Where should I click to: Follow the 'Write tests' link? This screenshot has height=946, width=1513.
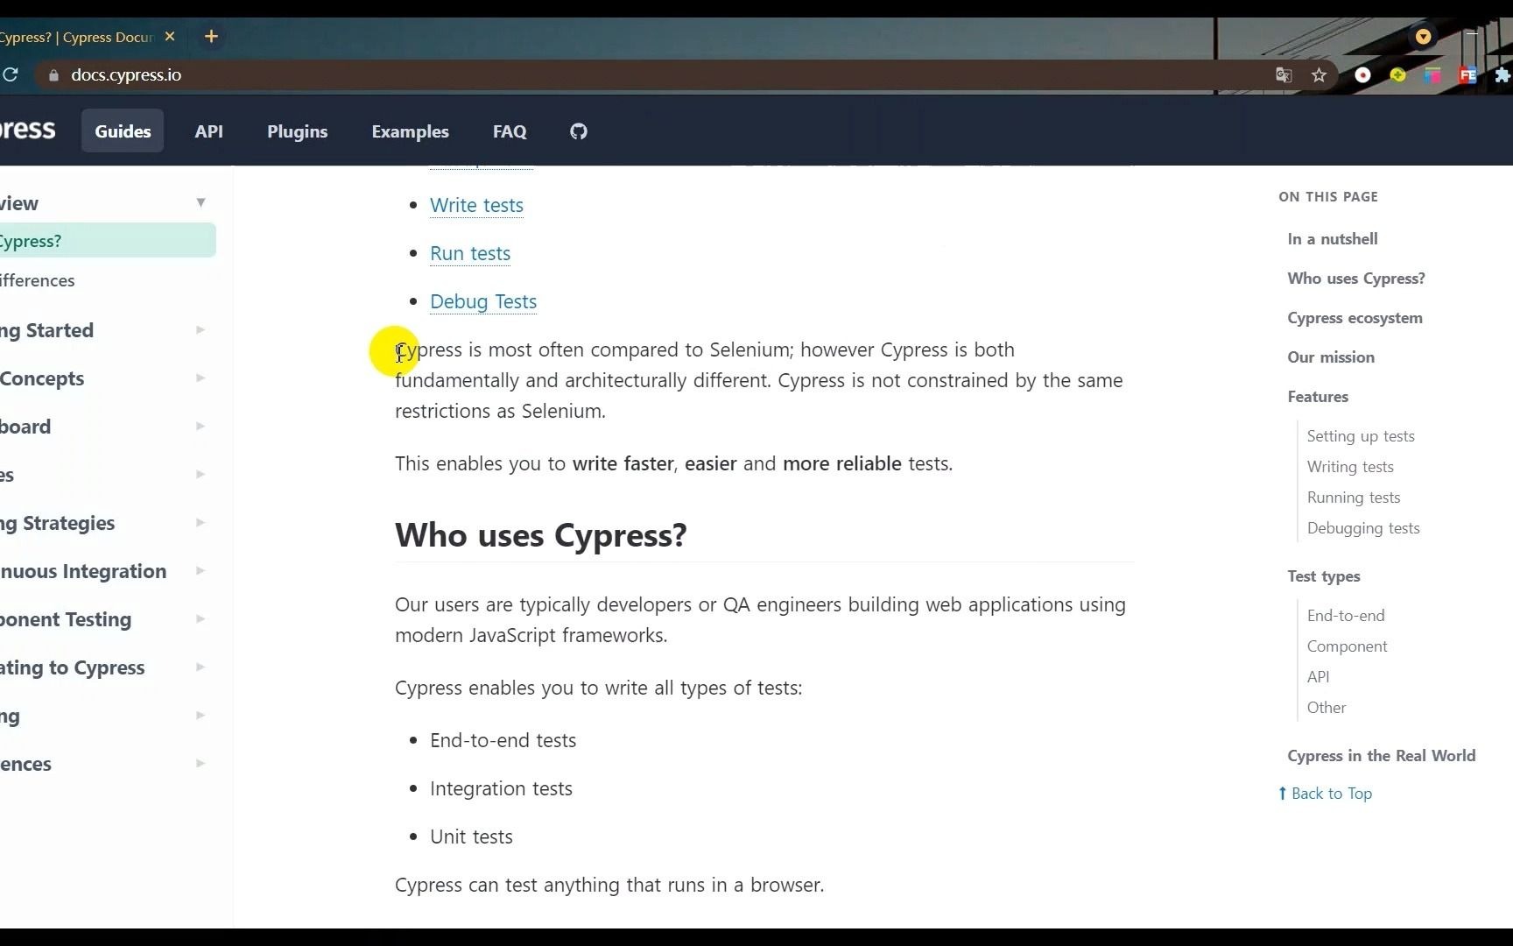(x=476, y=205)
